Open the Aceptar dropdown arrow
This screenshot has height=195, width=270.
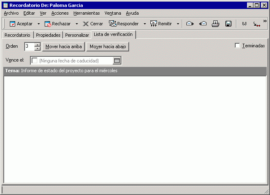click(39, 24)
